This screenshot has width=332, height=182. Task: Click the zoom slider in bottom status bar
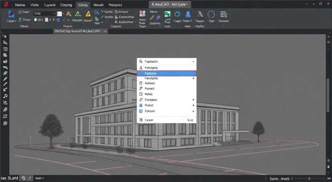point(310,179)
